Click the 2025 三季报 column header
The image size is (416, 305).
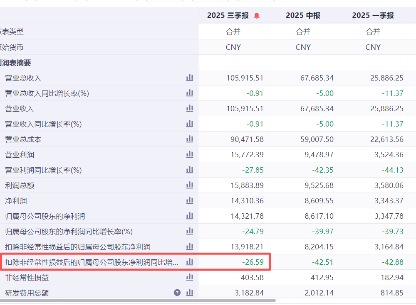[228, 15]
